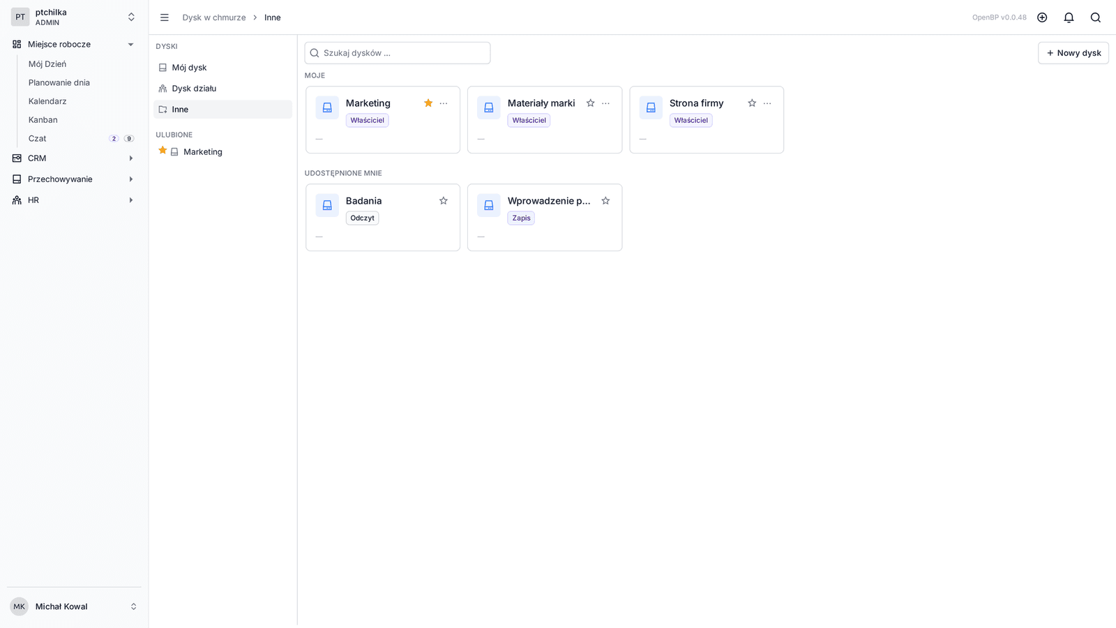
Task: Click Właściciel badge on Marketing card
Action: (368, 120)
